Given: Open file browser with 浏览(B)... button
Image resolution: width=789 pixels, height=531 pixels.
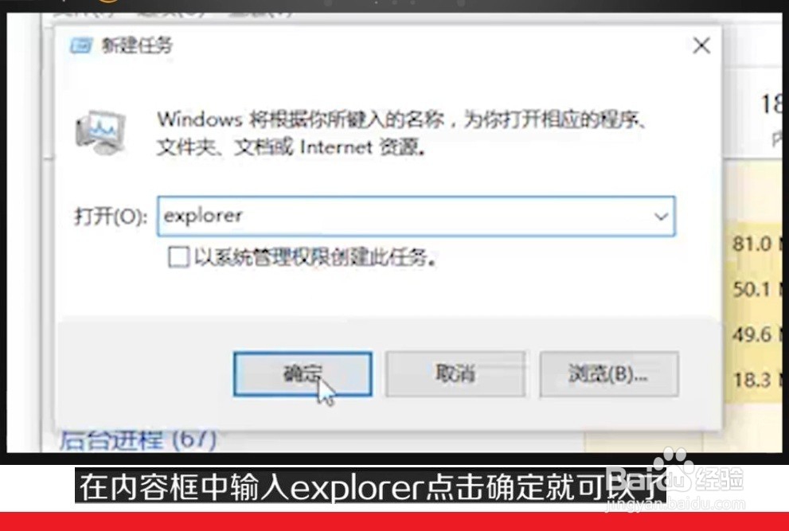Looking at the screenshot, I should click(609, 374).
